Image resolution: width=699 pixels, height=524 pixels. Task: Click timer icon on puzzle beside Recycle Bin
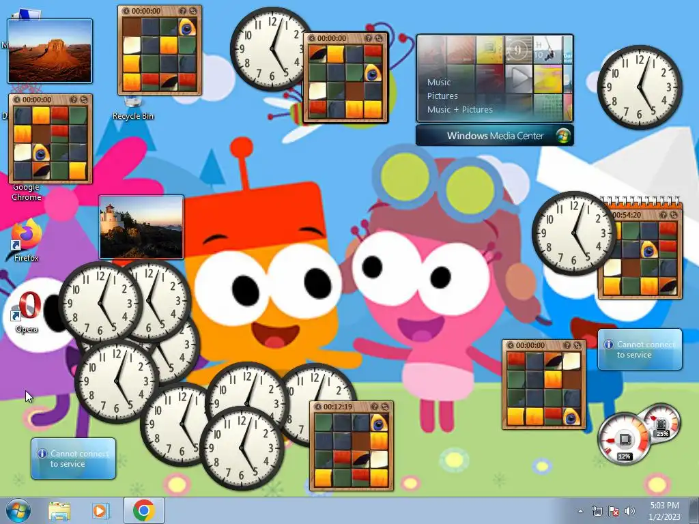pyautogui.click(x=126, y=11)
